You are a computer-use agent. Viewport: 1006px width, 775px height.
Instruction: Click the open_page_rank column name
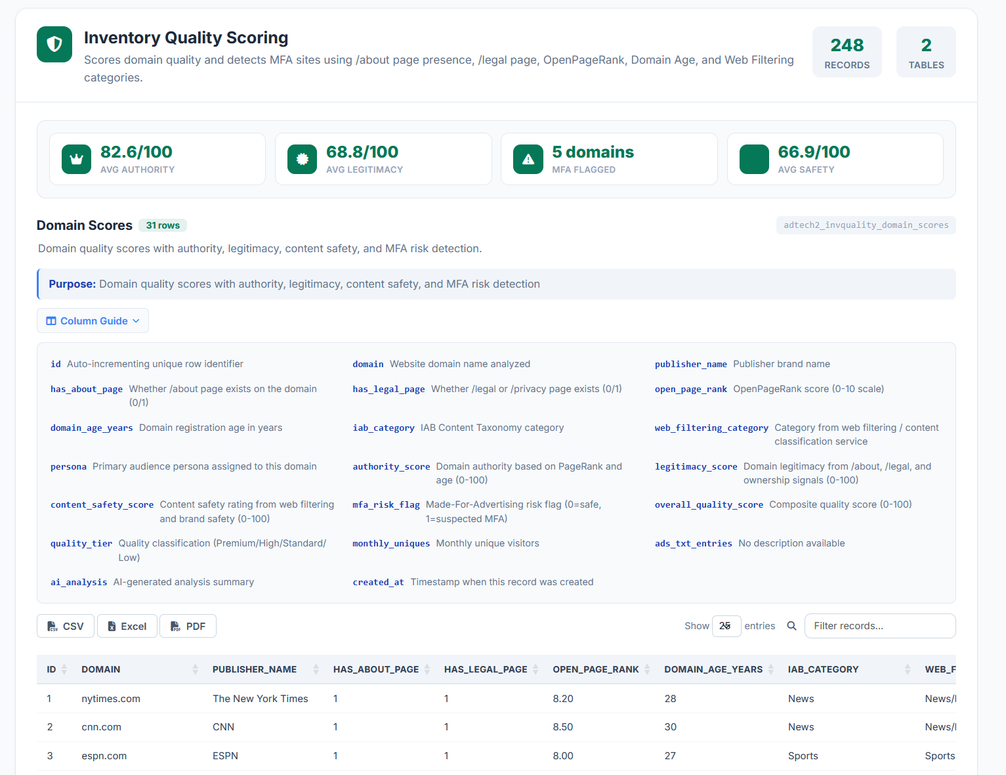(x=691, y=389)
